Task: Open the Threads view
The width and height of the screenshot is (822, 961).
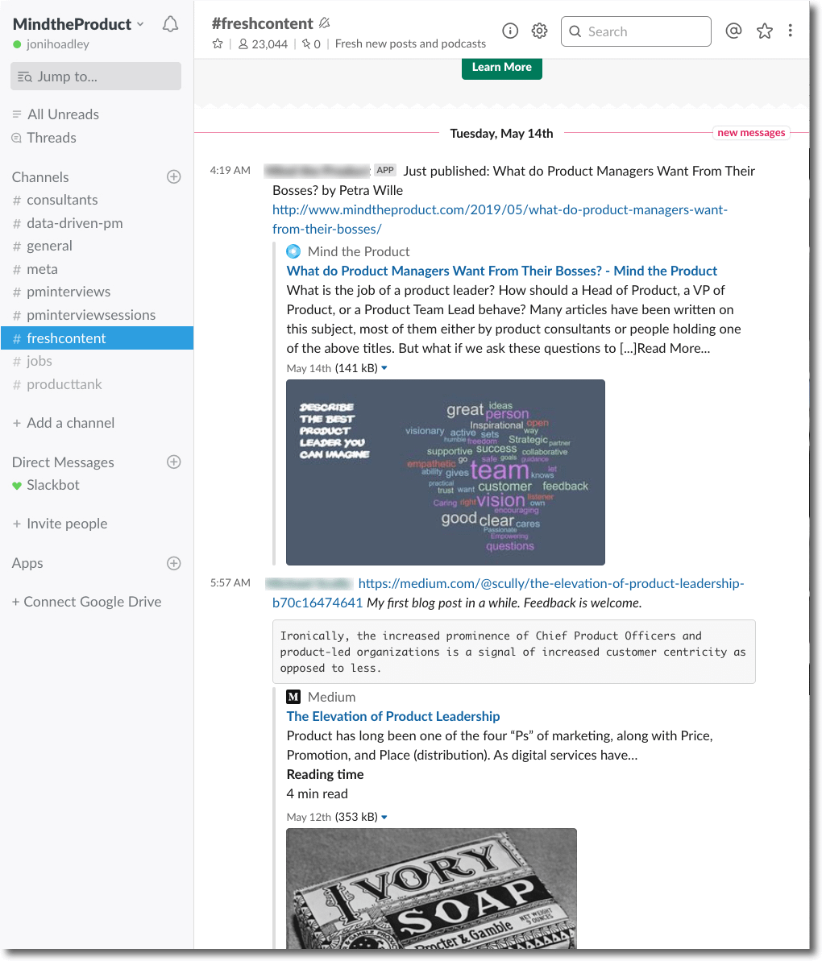Action: 52,137
